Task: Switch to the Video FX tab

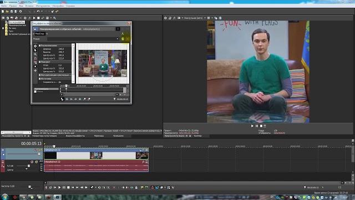Action: (x=75, y=136)
